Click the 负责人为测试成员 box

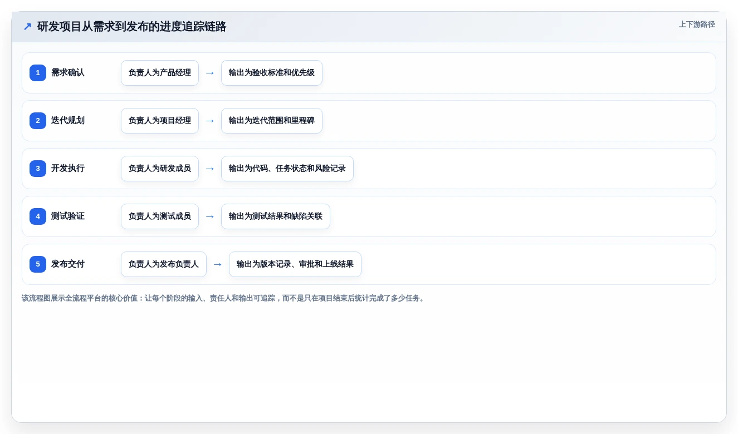tap(160, 216)
